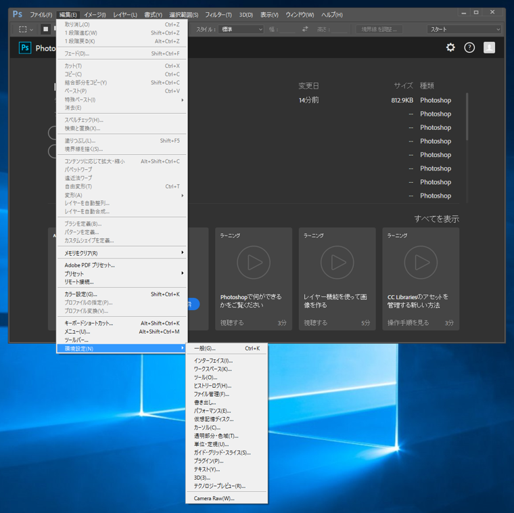Screen dimensions: 514x513
Task: Open the 表示 menu
Action: pyautogui.click(x=269, y=15)
